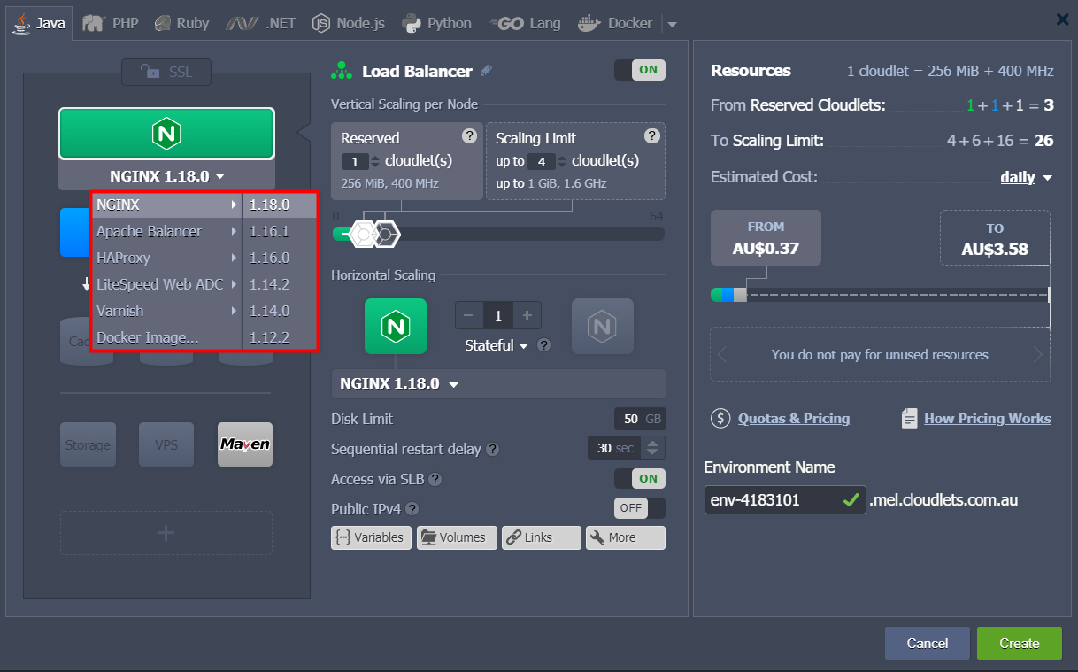This screenshot has width=1078, height=672.
Task: Click the scaling limit slider handle
Action: tap(387, 234)
